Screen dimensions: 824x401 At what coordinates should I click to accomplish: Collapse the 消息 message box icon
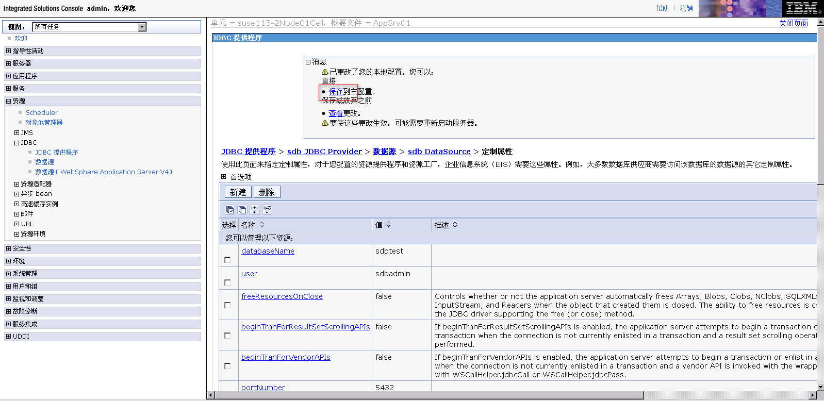coord(308,62)
